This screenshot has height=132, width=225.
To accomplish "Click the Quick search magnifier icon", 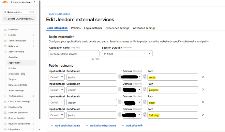I will [x=6, y=12].
